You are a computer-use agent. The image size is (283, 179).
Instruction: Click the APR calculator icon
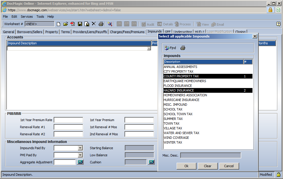[x=119, y=24]
